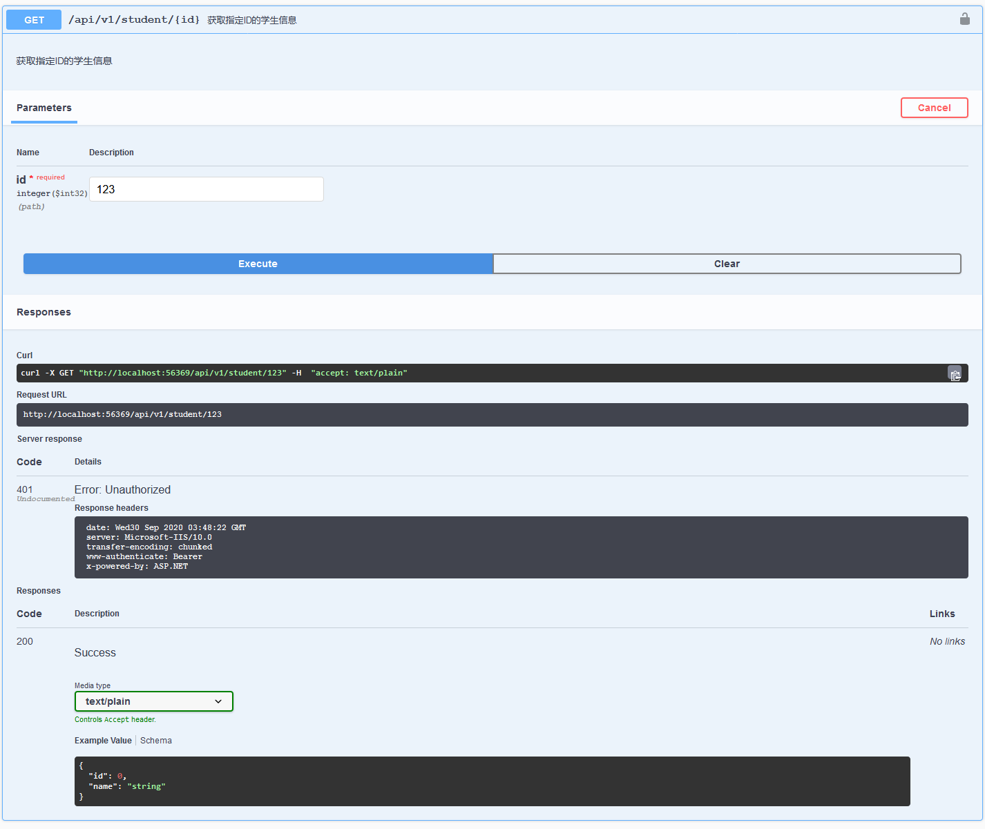The height and width of the screenshot is (829, 985).
Task: Click the /api/v1/student/{id} path
Action: point(134,19)
